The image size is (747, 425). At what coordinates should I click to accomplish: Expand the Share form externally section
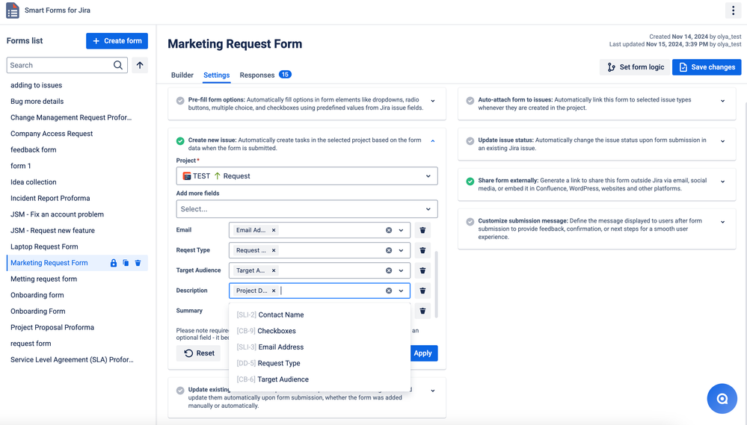point(723,182)
